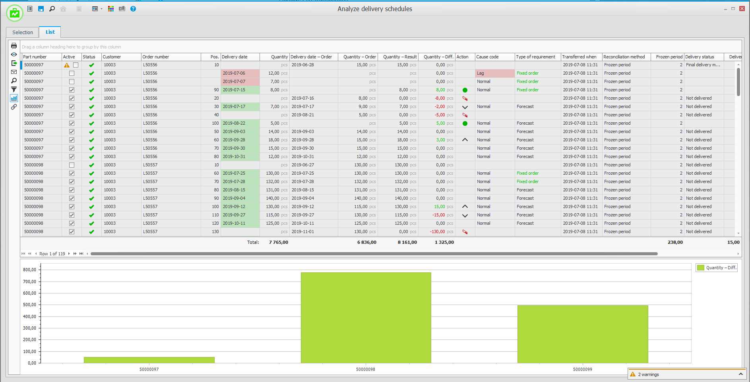Viewport: 750px width, 382px height.
Task: Click the eye preview icon in the sidebar
Action: click(x=14, y=55)
